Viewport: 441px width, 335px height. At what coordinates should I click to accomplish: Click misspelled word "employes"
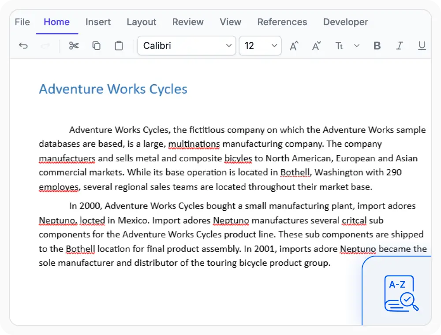pos(60,187)
